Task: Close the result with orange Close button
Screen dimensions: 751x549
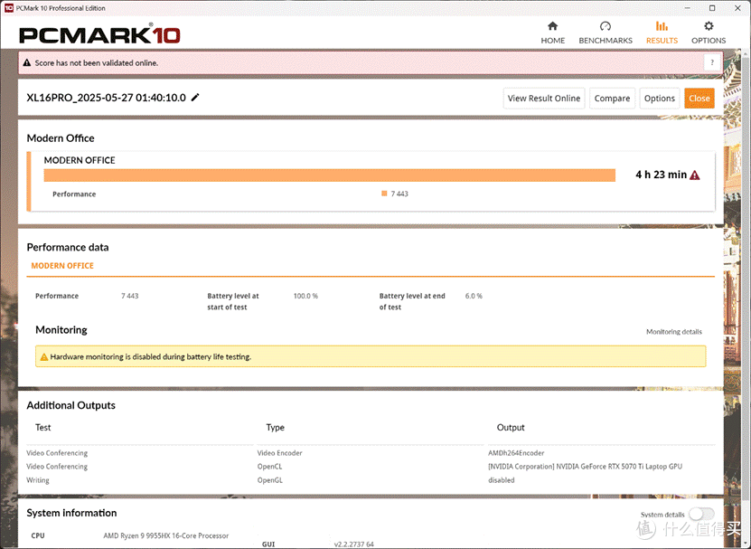Action: click(x=699, y=99)
